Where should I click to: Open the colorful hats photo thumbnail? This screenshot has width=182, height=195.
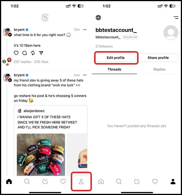pyautogui.click(x=41, y=155)
